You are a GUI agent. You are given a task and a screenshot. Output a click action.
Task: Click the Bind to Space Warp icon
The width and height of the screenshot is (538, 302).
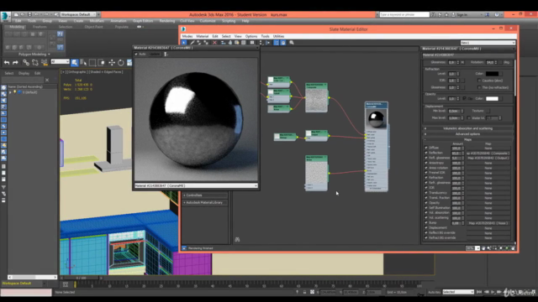(45, 63)
